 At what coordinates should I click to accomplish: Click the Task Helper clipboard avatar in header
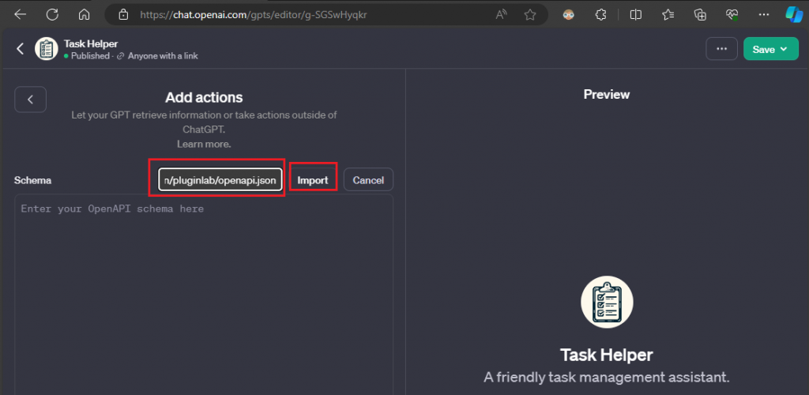point(47,49)
